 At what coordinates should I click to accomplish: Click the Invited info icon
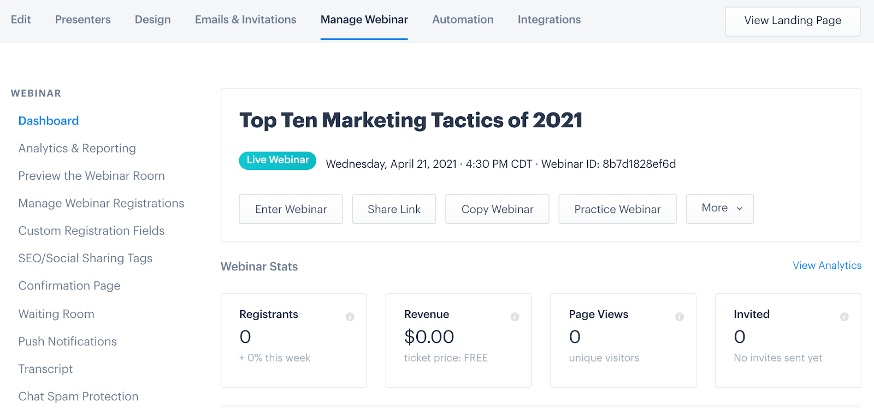click(x=845, y=317)
